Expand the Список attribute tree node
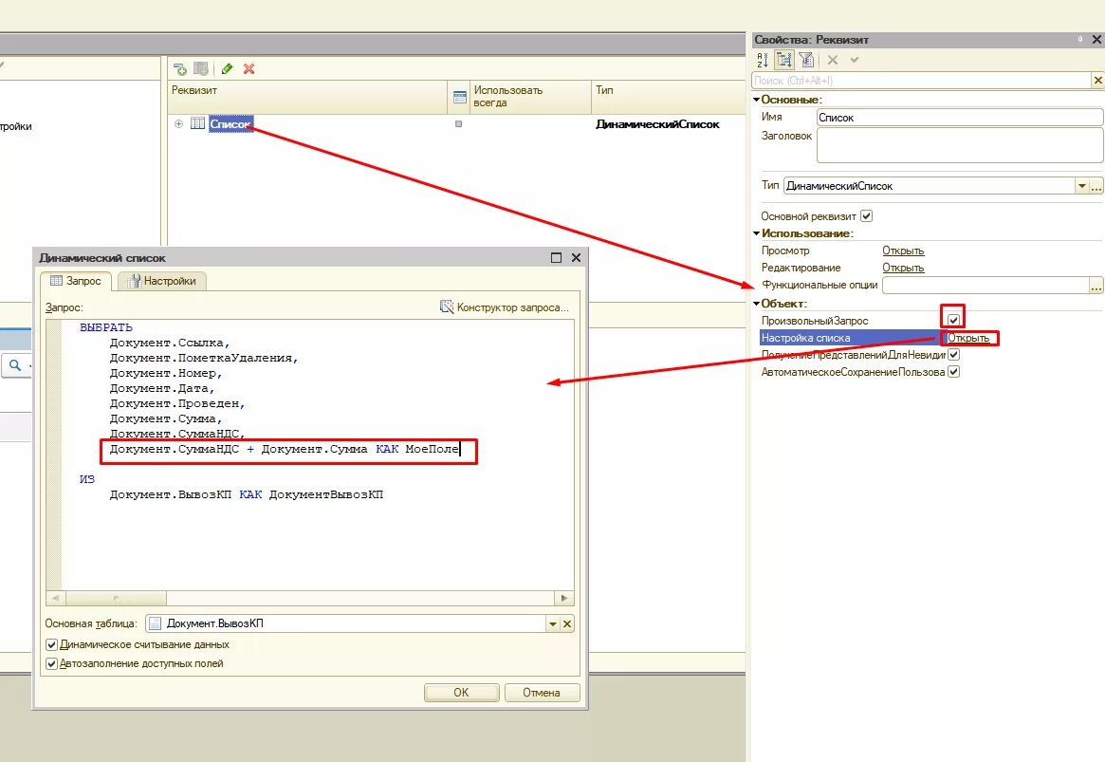 [x=179, y=123]
